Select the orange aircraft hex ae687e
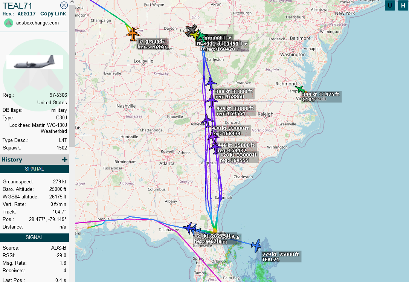The image size is (409, 282). 133,34
